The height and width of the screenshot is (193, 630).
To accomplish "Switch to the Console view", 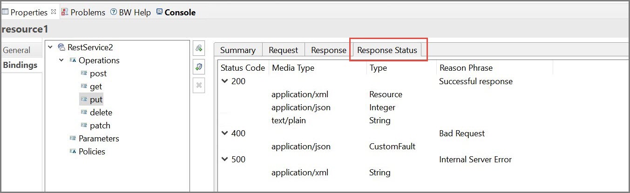I will point(176,13).
